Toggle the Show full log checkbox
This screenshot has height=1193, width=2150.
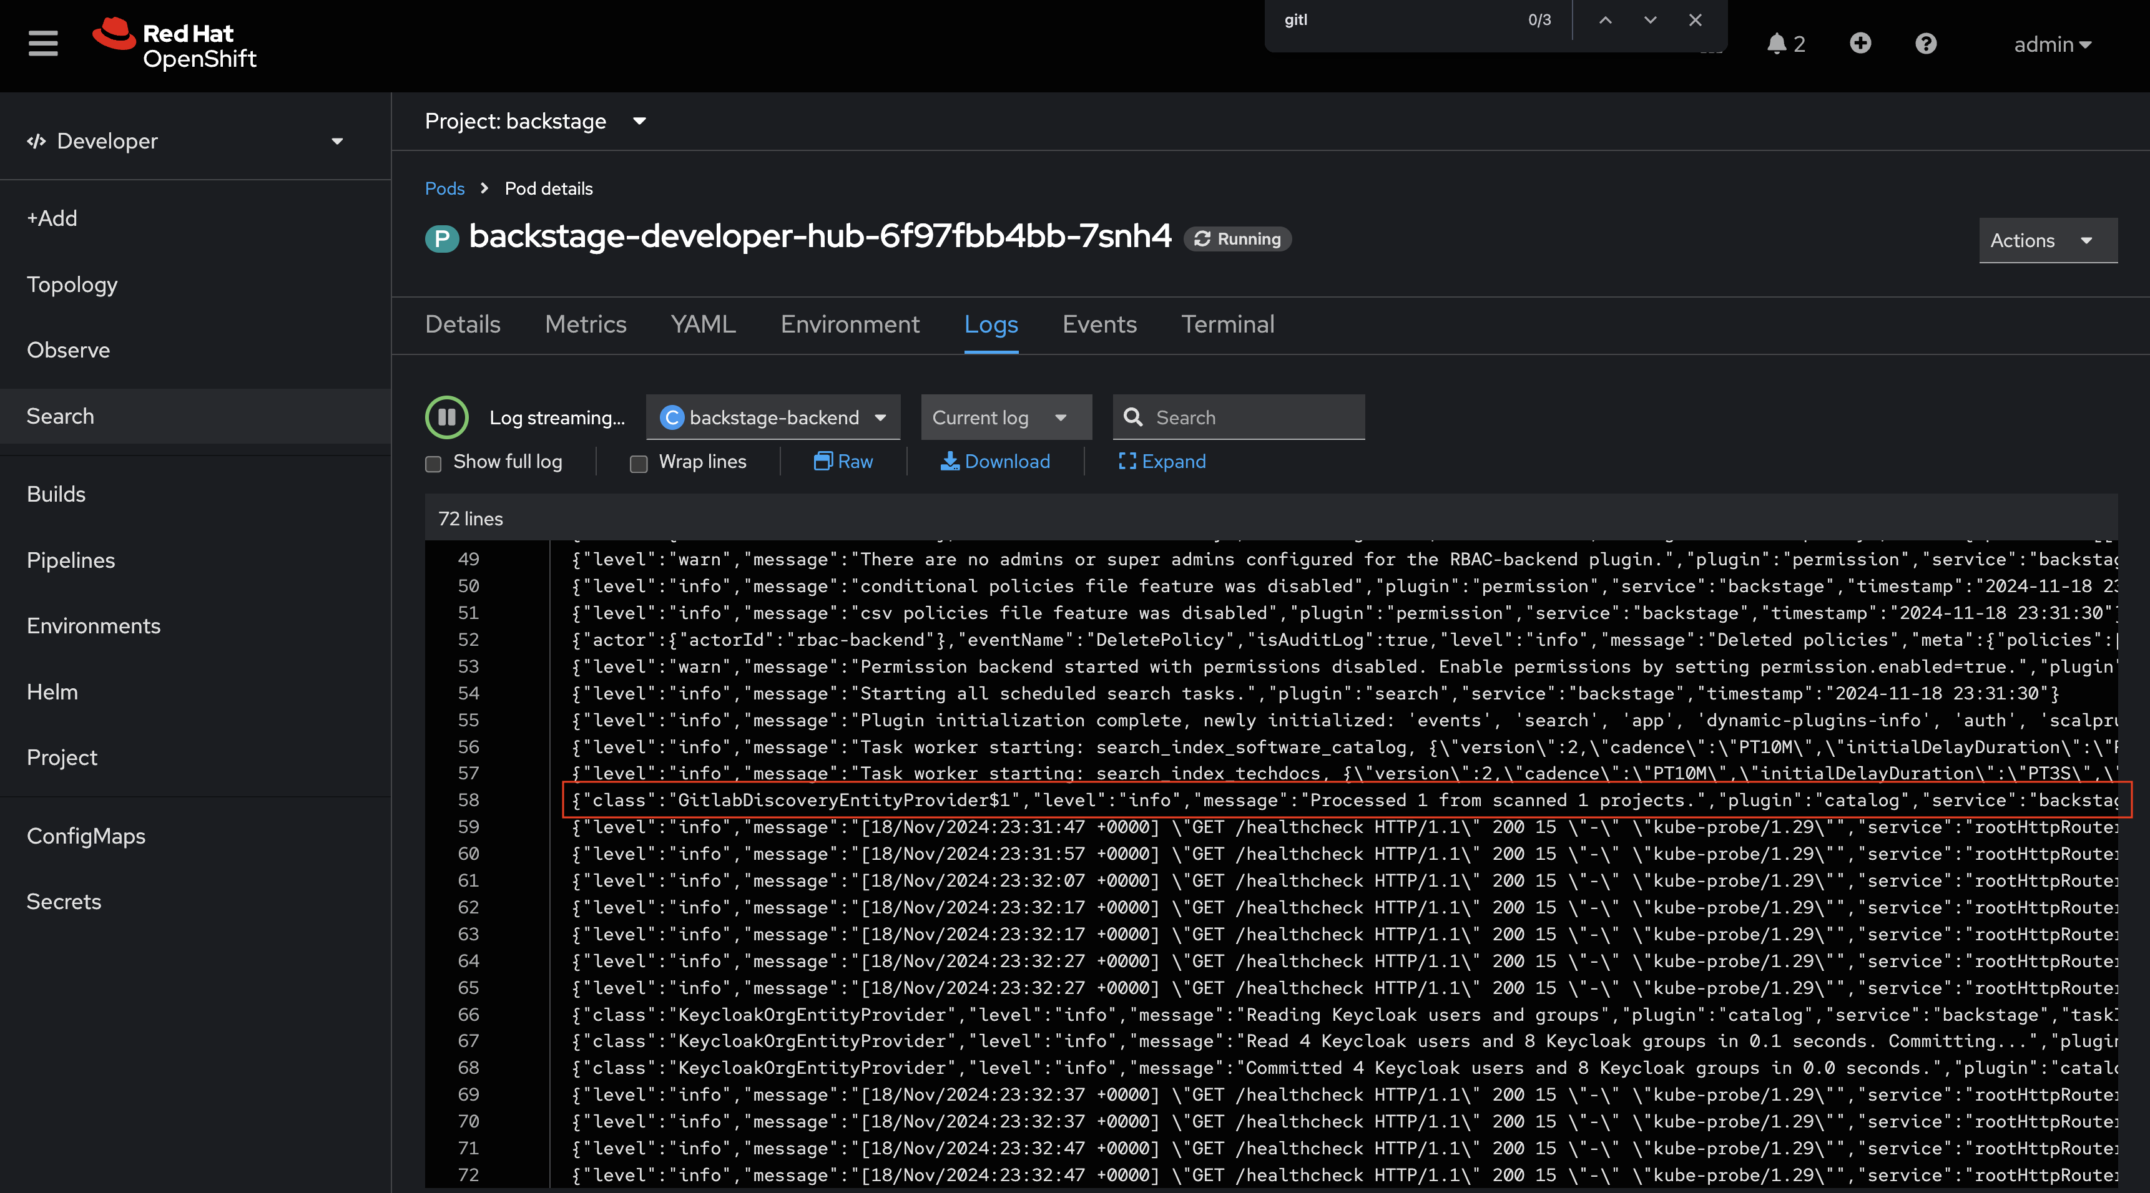pyautogui.click(x=432, y=463)
